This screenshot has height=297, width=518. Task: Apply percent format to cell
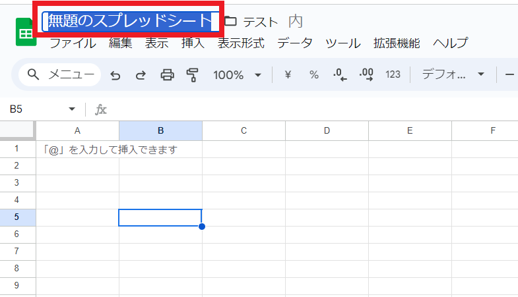point(314,75)
